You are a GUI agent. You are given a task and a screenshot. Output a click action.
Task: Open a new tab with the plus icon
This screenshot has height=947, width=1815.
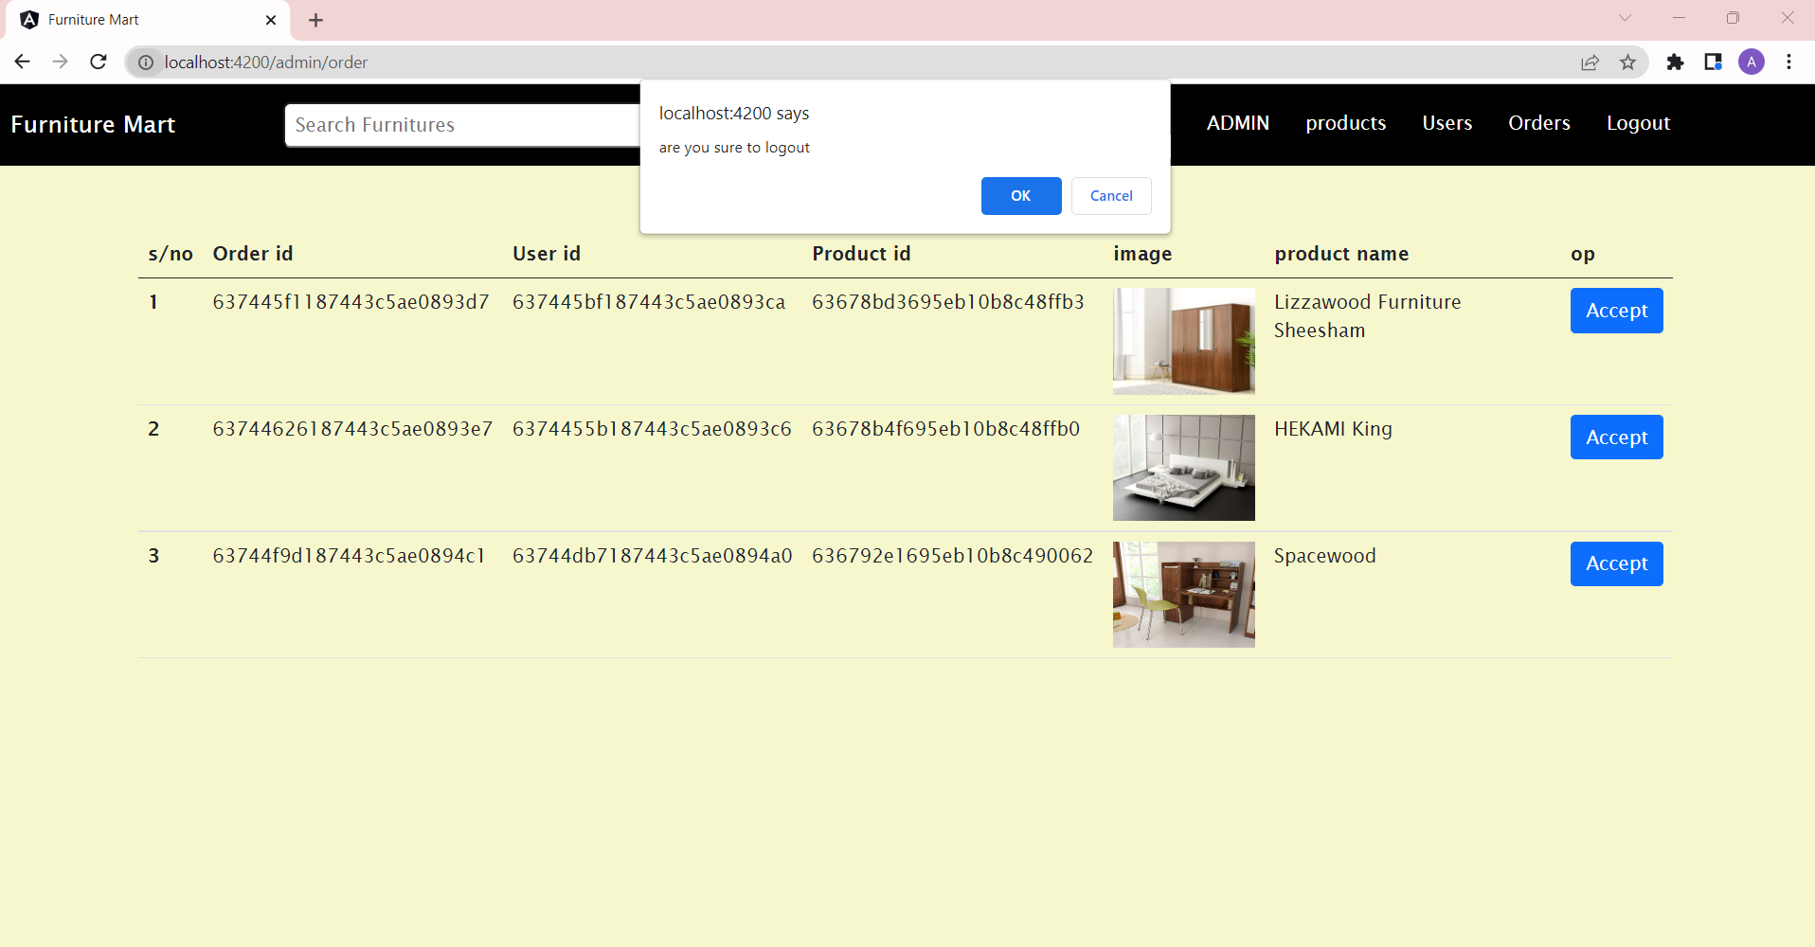point(315,20)
